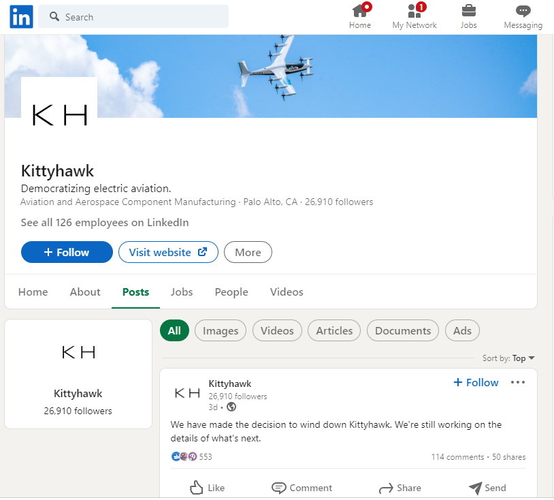Screen dimensions: 554x500
Task: Open the About tab
Action: coord(85,292)
